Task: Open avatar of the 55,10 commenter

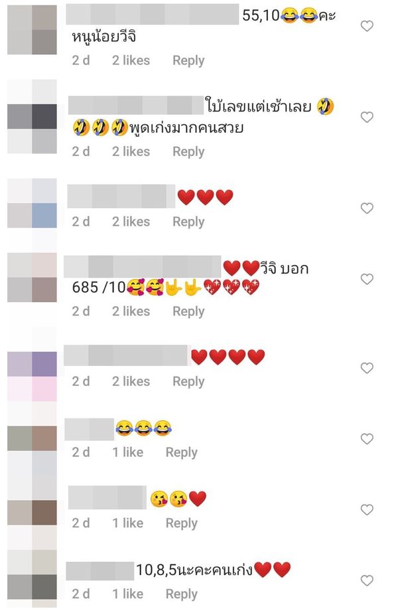Action: [33, 29]
